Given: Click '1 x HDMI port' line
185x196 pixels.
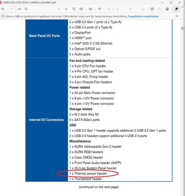Looking at the screenshot, I should pos(80,38).
